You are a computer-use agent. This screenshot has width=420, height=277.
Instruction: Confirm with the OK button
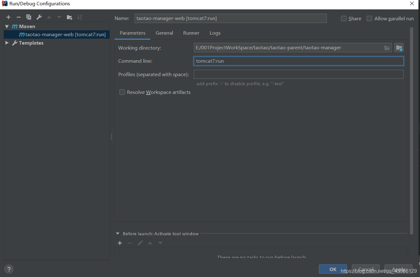pos(333,269)
